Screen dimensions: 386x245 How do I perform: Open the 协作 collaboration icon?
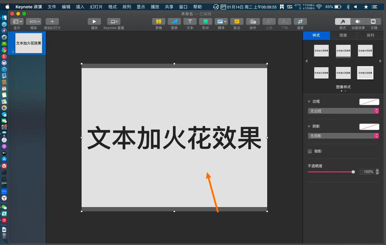(252, 21)
